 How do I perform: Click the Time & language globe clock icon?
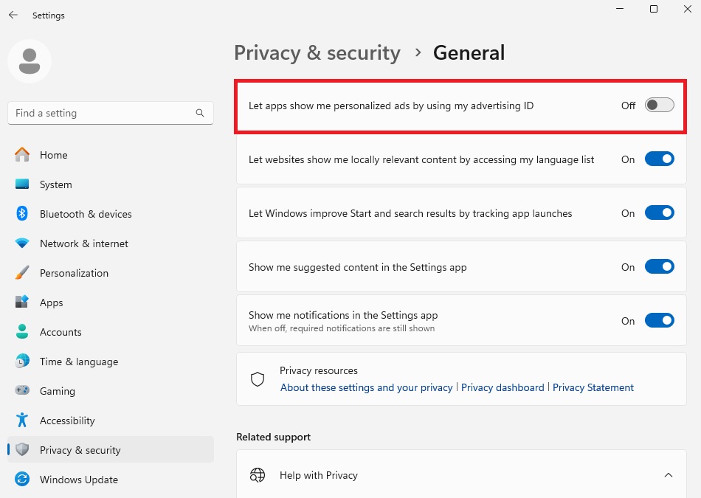click(x=22, y=362)
